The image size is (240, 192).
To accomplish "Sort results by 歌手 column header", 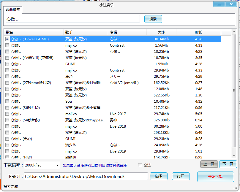I will click(x=86, y=32).
